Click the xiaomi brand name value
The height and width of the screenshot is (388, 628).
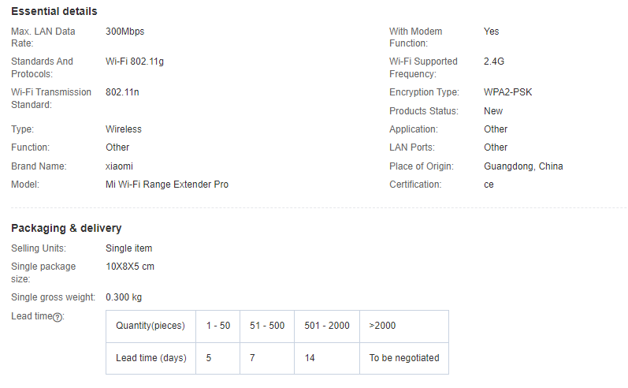pyautogui.click(x=119, y=166)
